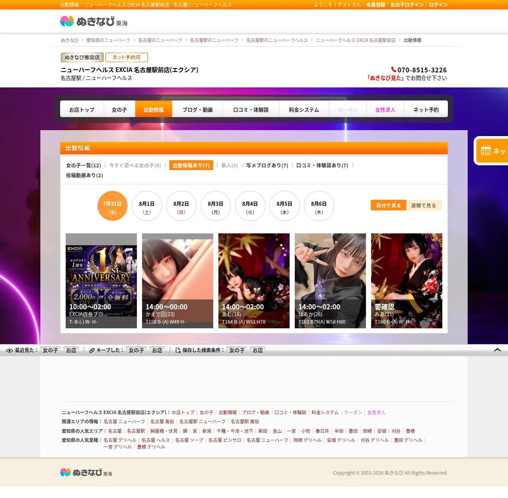Click the footer 納屋橋・伏見 area link
Viewport: 508px width, 498px height.
(164, 431)
